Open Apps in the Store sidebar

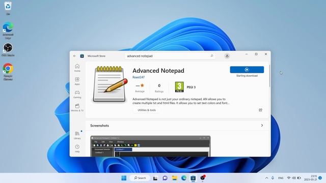77,81
